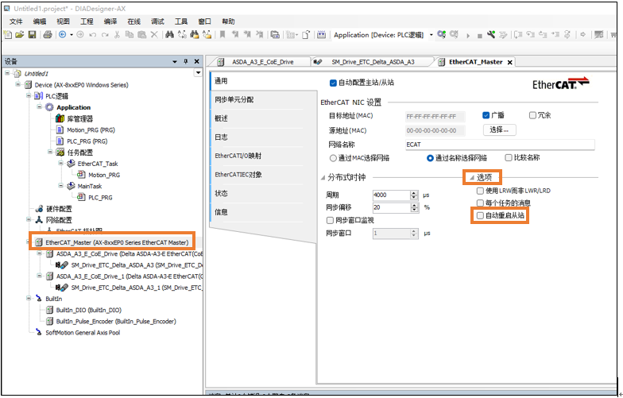Open the EtherCAT I/O映射 side tab

click(x=238, y=156)
